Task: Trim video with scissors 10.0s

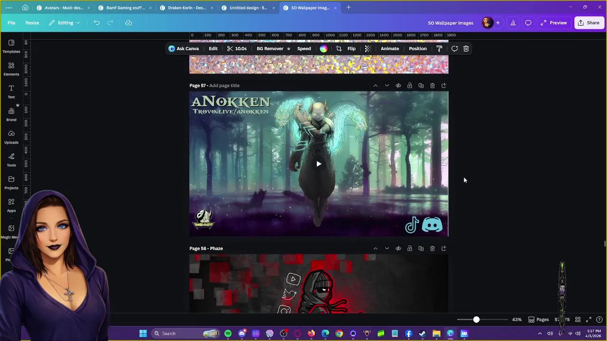Action: (x=237, y=49)
